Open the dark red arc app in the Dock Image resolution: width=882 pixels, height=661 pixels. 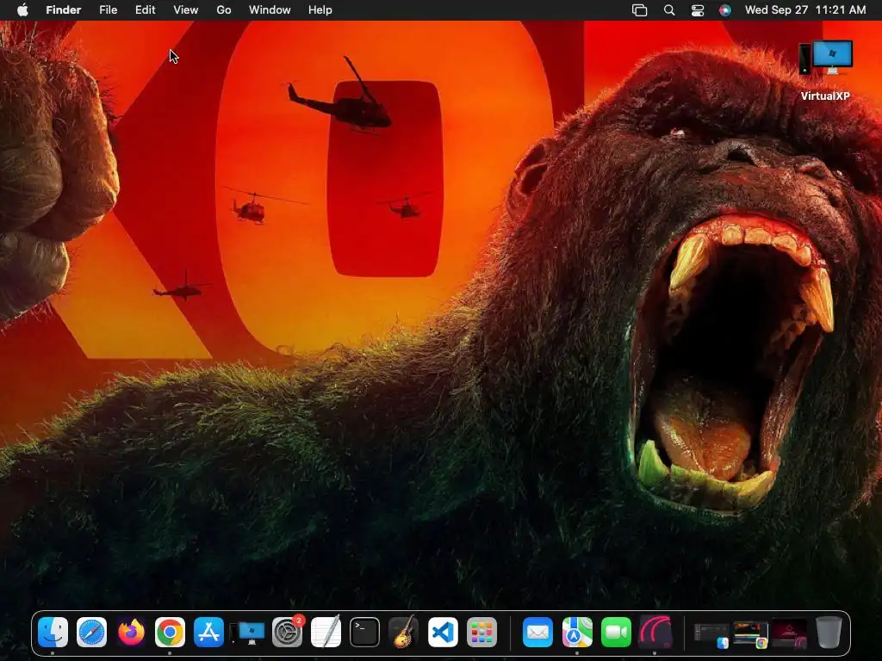[x=655, y=633]
